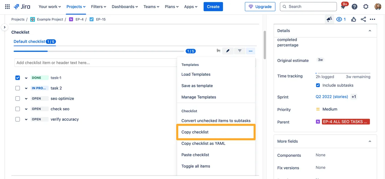Screen dimensions: 385x179
Task: Click the checklist filter icon
Action: [240, 51]
